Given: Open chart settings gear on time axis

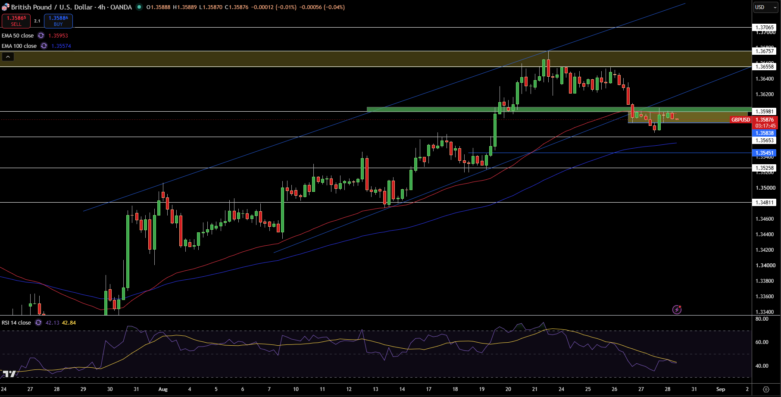Looking at the screenshot, I should [766, 389].
